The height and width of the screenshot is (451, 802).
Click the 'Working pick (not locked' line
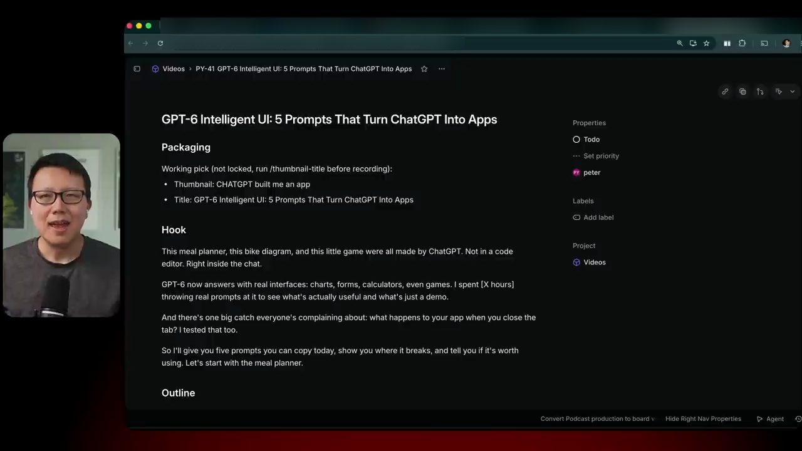pos(276,168)
